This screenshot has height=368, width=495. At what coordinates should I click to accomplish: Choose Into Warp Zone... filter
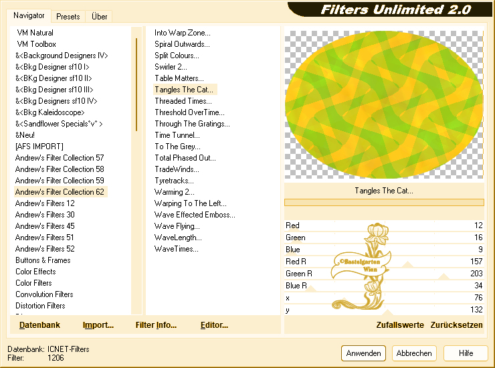point(183,33)
